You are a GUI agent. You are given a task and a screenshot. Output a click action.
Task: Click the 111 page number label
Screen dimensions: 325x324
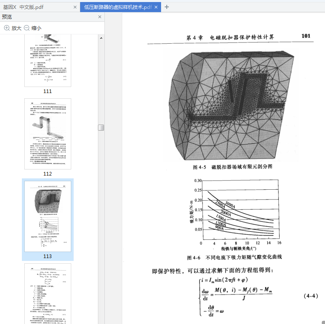click(x=47, y=91)
